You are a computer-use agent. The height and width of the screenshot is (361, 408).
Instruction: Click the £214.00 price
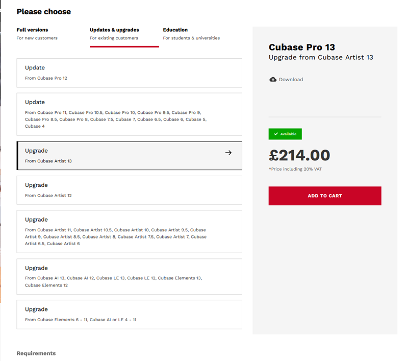(299, 155)
